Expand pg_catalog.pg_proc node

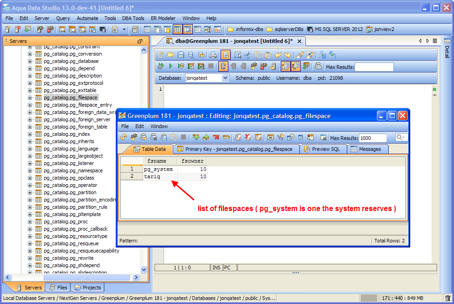tap(30, 222)
